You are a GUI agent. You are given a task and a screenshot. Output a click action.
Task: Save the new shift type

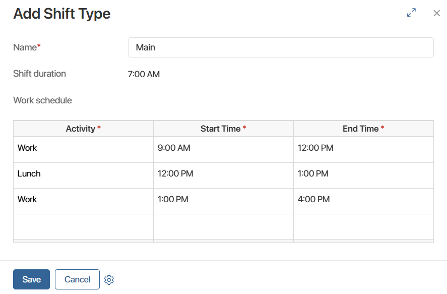pos(31,279)
